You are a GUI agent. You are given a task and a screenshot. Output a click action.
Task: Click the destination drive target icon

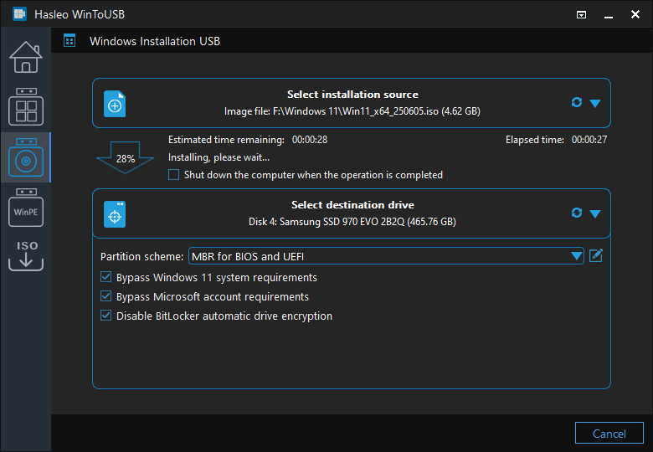(115, 213)
